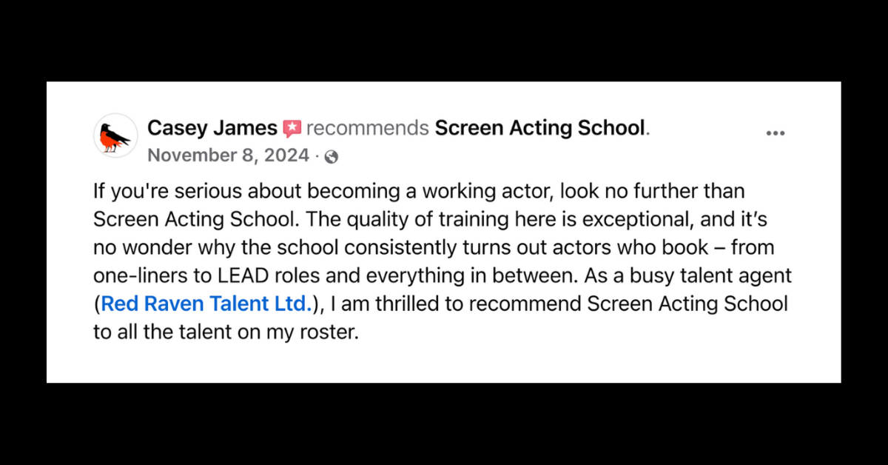Click the globe public audience icon

332,156
